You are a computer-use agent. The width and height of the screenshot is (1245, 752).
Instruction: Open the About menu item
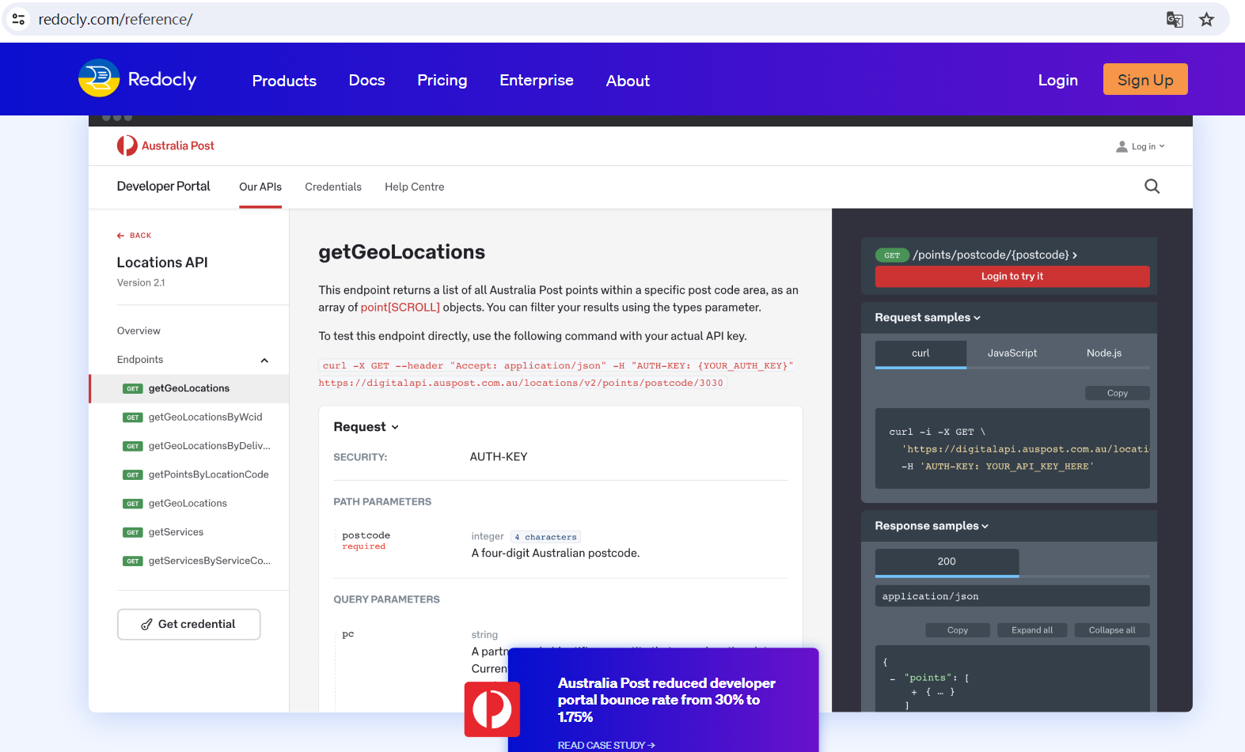(628, 81)
